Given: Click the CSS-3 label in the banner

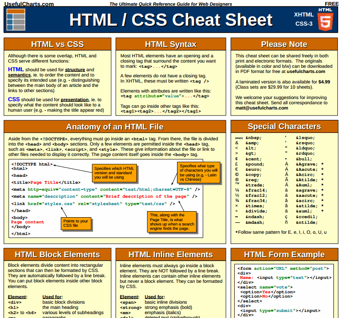Looking at the screenshot, I should (304, 23).
